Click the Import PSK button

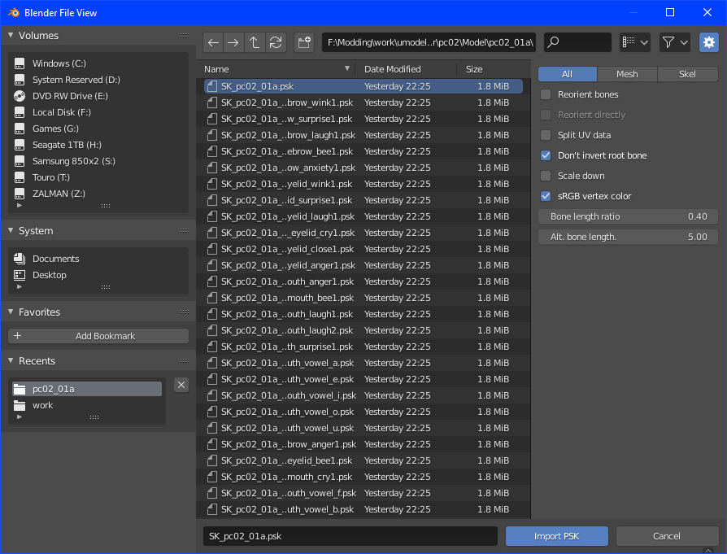556,536
